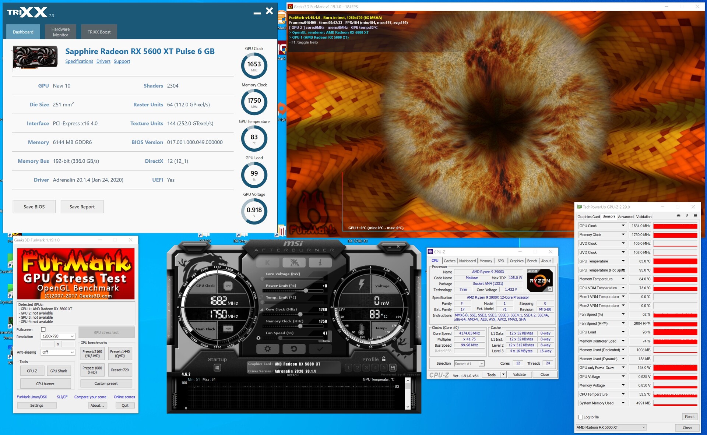Click Validate button in CPU-Z
This screenshot has height=435, width=707.
pos(520,375)
